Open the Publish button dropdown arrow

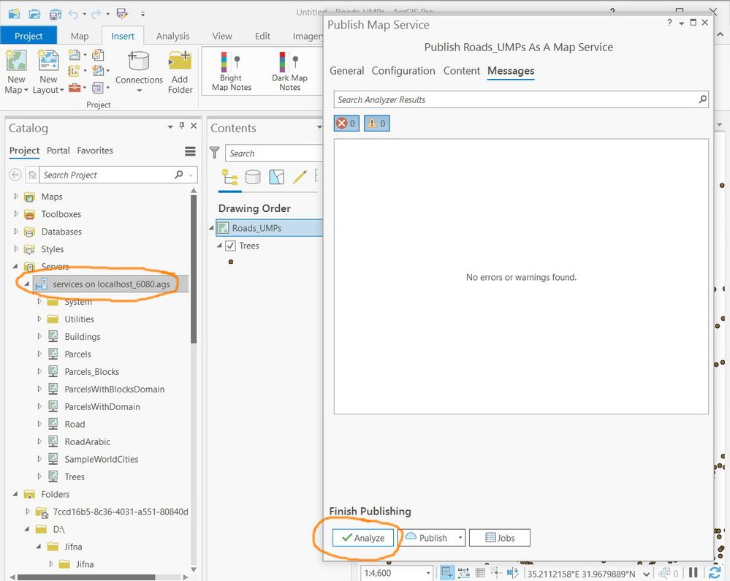[460, 538]
